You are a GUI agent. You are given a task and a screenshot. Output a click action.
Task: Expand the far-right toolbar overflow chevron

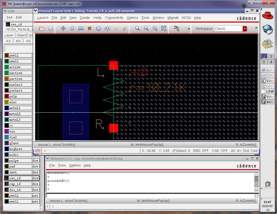[x=256, y=28]
